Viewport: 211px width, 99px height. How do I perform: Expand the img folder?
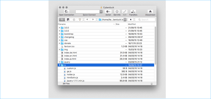point(60,50)
